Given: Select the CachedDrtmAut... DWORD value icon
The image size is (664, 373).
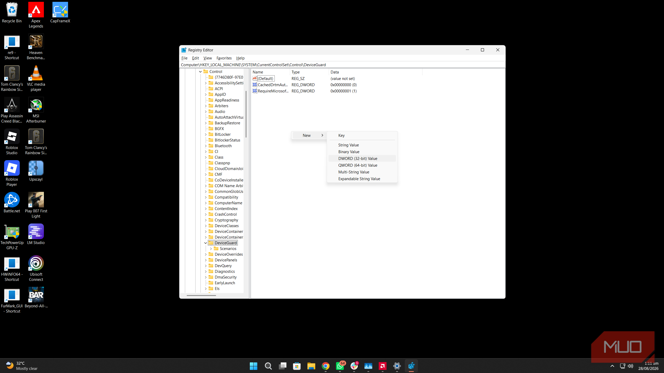Looking at the screenshot, I should tap(255, 85).
